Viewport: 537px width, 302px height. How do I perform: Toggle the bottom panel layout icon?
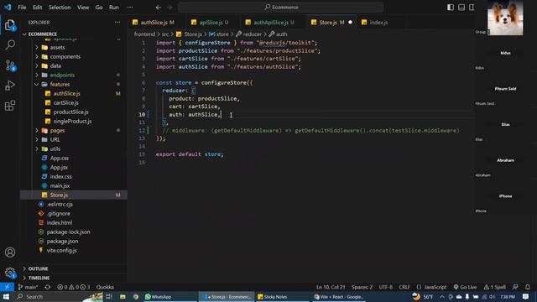pos(461,8)
